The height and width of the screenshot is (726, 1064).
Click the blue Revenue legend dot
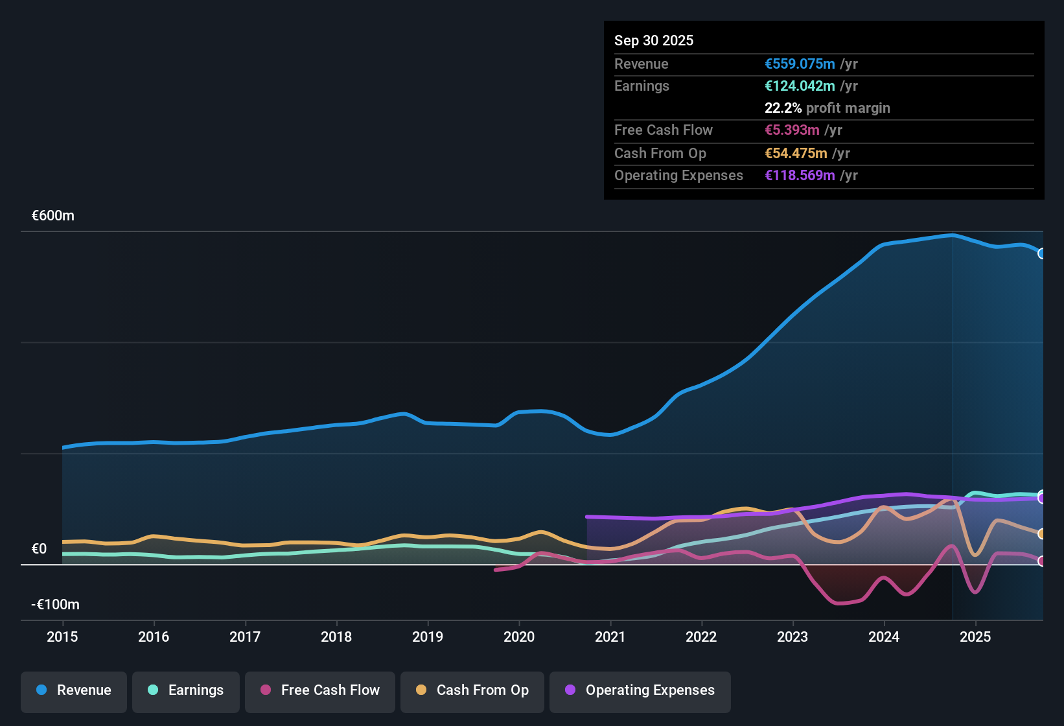(41, 690)
